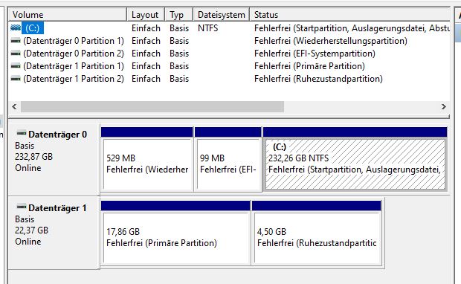Click the Online status under Datenträger 0
This screenshot has height=284, width=461.
pos(28,168)
